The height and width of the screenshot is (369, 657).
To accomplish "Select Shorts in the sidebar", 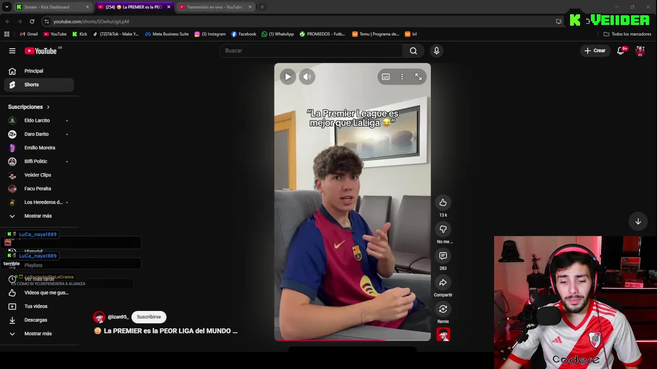I will tap(39, 85).
